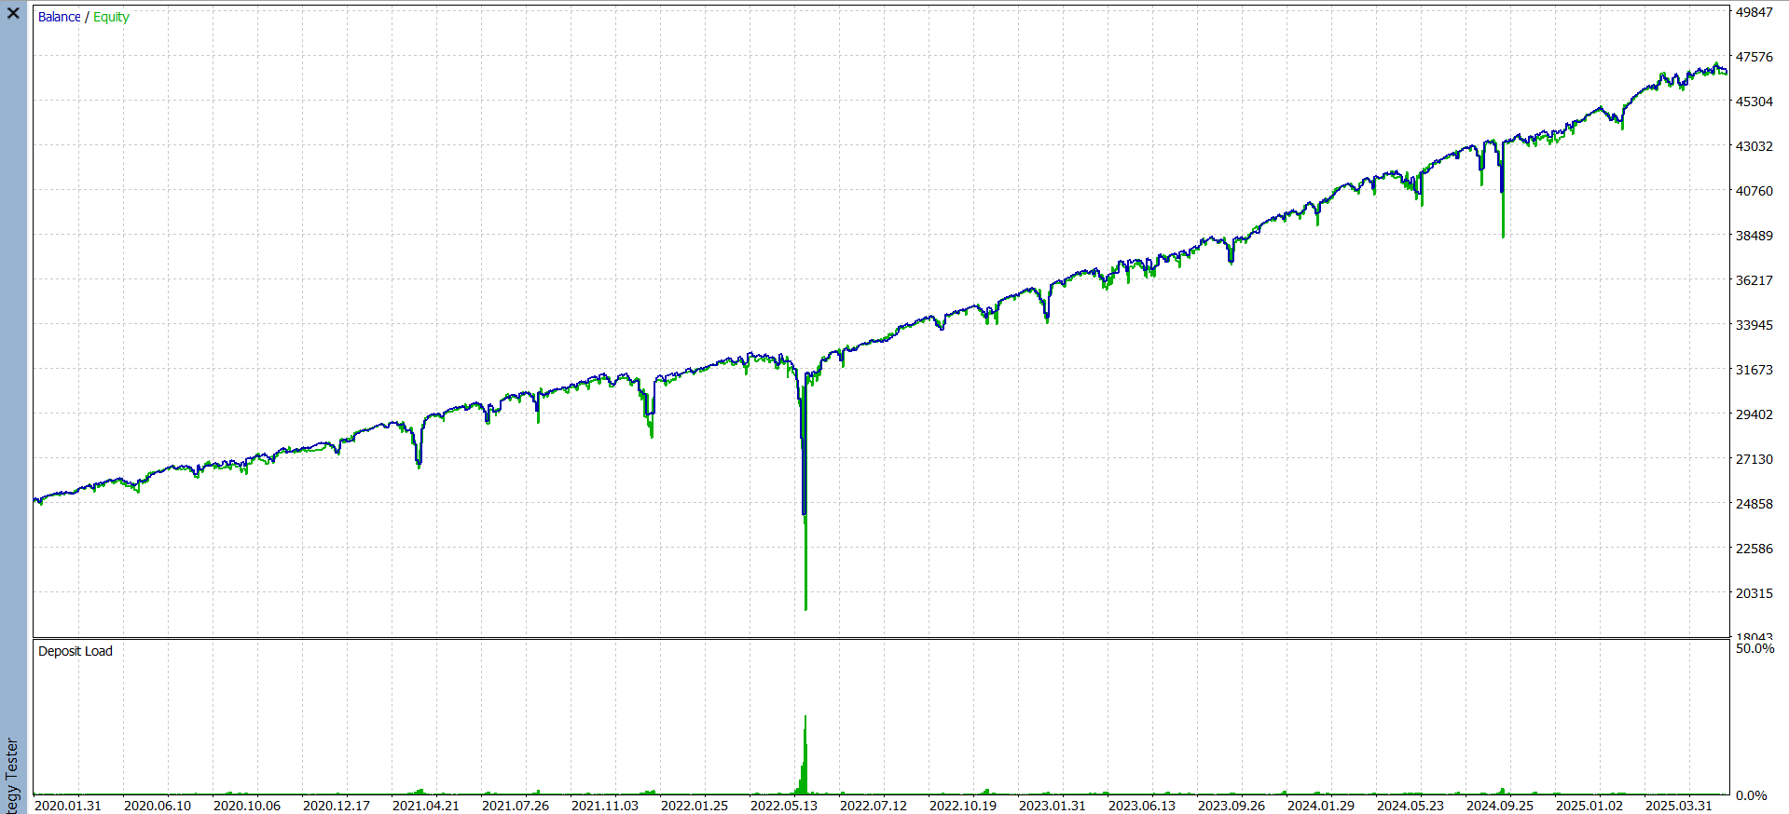This screenshot has width=1789, height=814.
Task: Select the 2023.06.13 date axis label
Action: coord(1141,805)
